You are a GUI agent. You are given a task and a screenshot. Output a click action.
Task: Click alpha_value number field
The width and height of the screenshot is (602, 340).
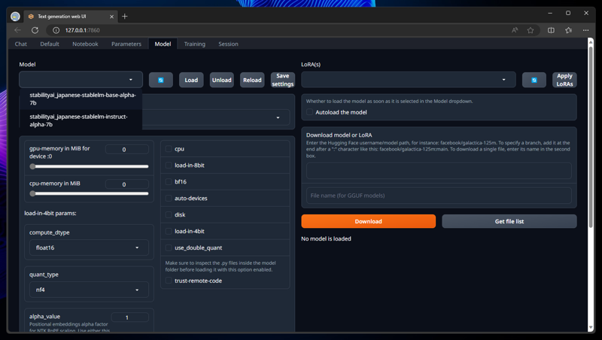coord(129,317)
